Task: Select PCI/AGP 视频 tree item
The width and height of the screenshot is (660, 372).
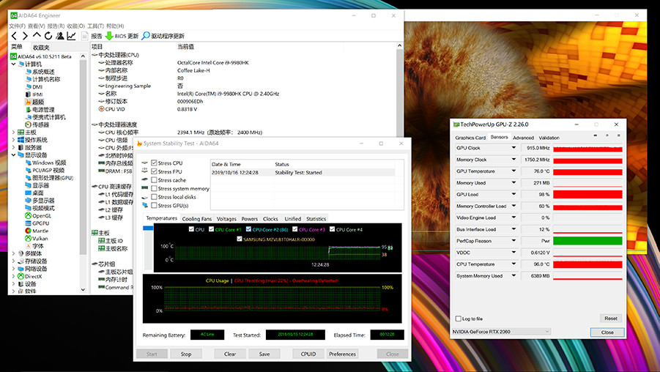Action: [x=48, y=170]
